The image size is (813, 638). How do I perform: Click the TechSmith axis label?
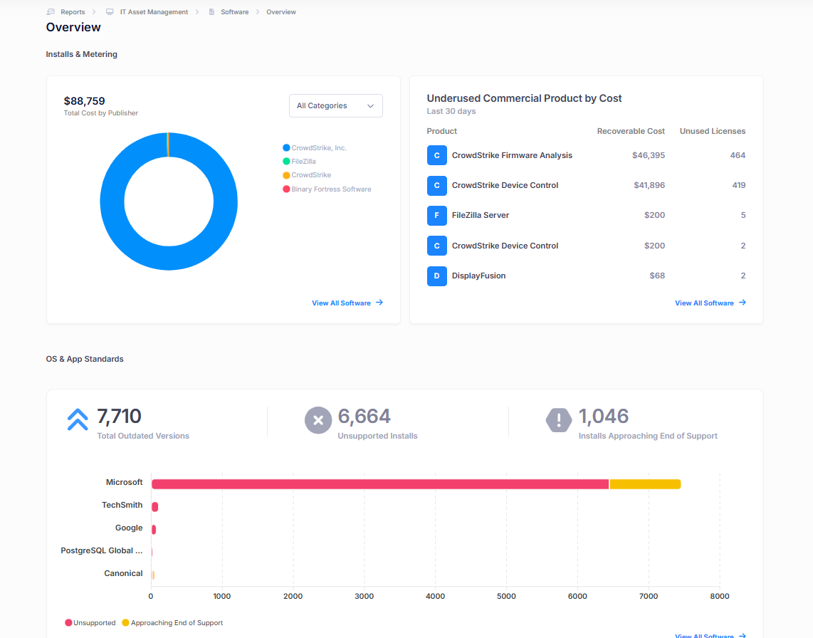click(x=122, y=506)
